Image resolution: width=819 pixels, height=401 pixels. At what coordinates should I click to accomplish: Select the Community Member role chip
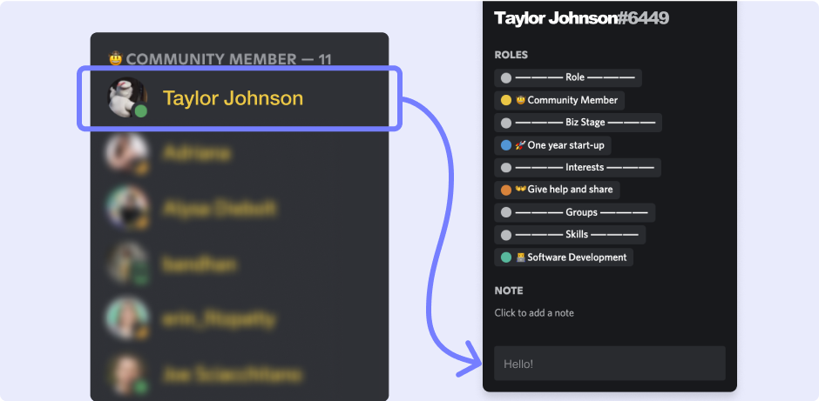click(x=559, y=100)
